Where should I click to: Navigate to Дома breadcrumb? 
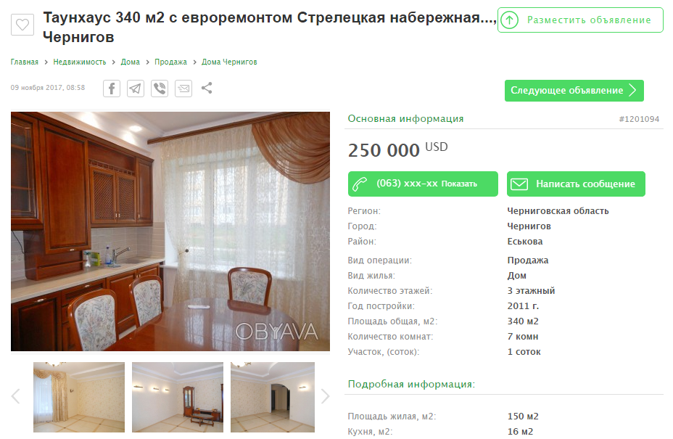point(130,62)
